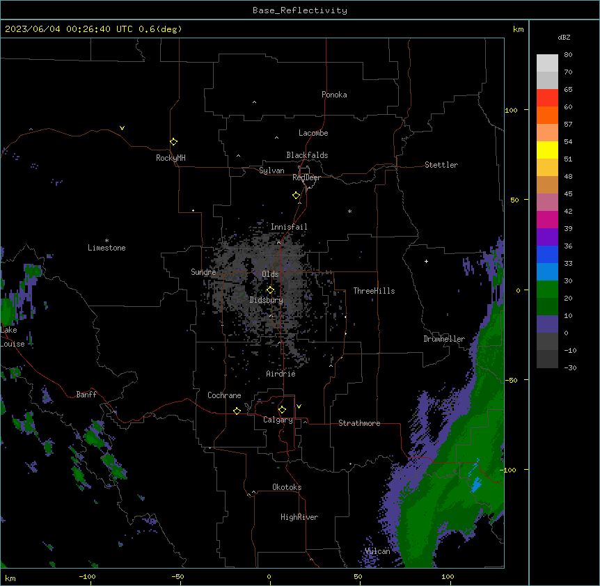Click the yellow diamond marker south of RedDeer
600x586 pixels.
(297, 196)
